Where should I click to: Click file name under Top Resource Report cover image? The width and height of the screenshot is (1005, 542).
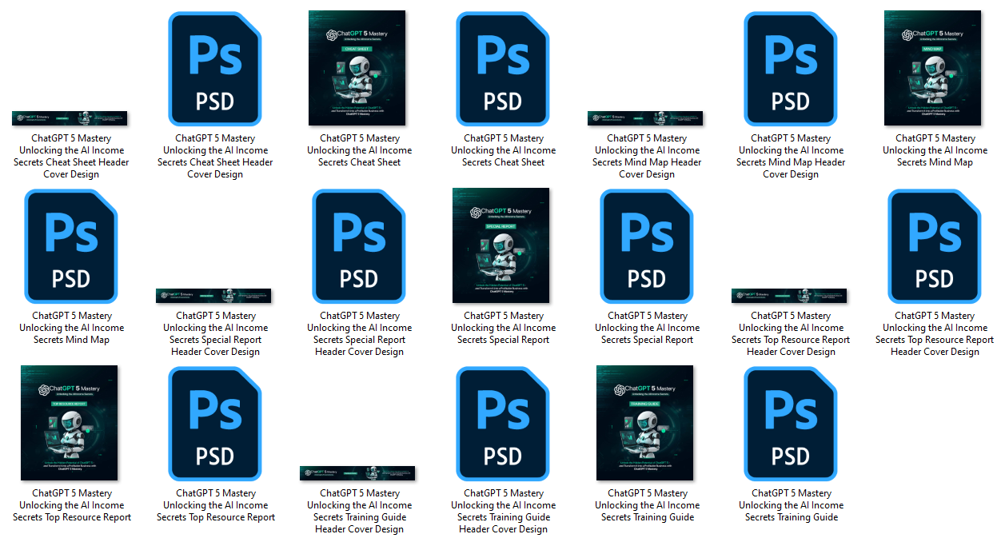point(72,505)
